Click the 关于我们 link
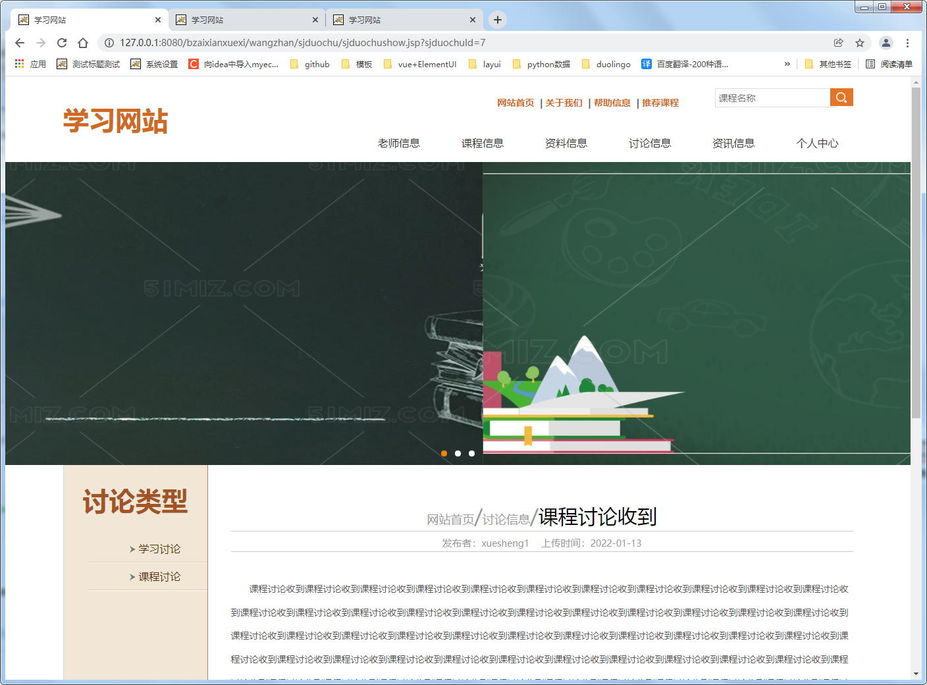This screenshot has width=927, height=685. click(x=564, y=103)
